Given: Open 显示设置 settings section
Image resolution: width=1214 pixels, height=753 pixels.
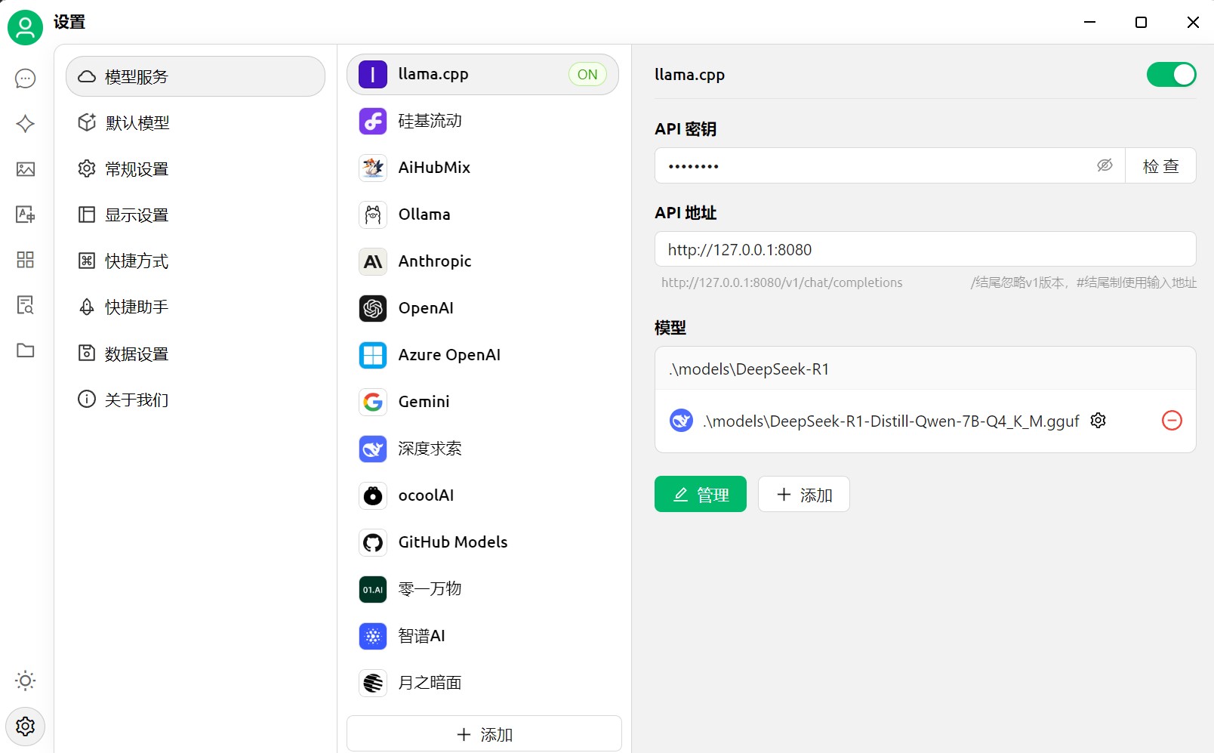Looking at the screenshot, I should 196,215.
